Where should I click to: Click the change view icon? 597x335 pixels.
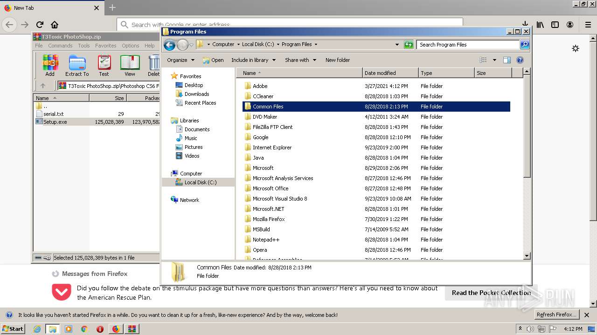pos(483,60)
